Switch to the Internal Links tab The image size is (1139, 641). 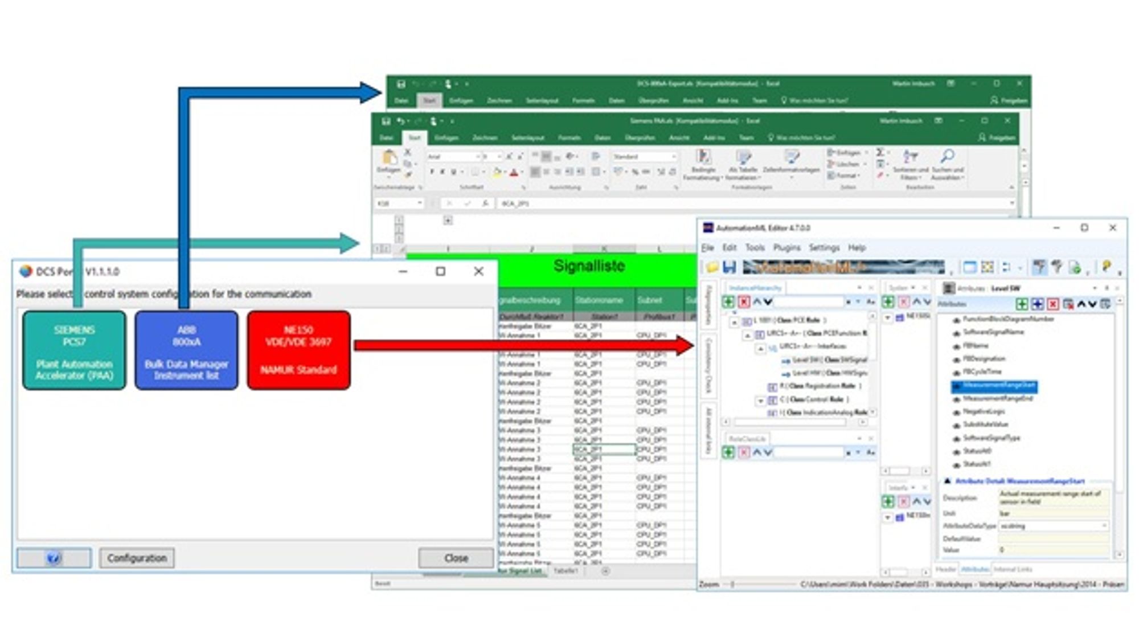(x=1013, y=570)
